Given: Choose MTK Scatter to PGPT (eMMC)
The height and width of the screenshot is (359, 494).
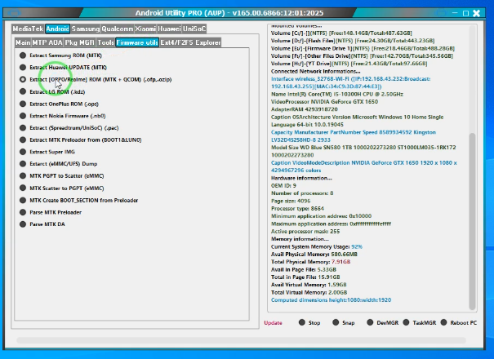Looking at the screenshot, I should [61, 188].
